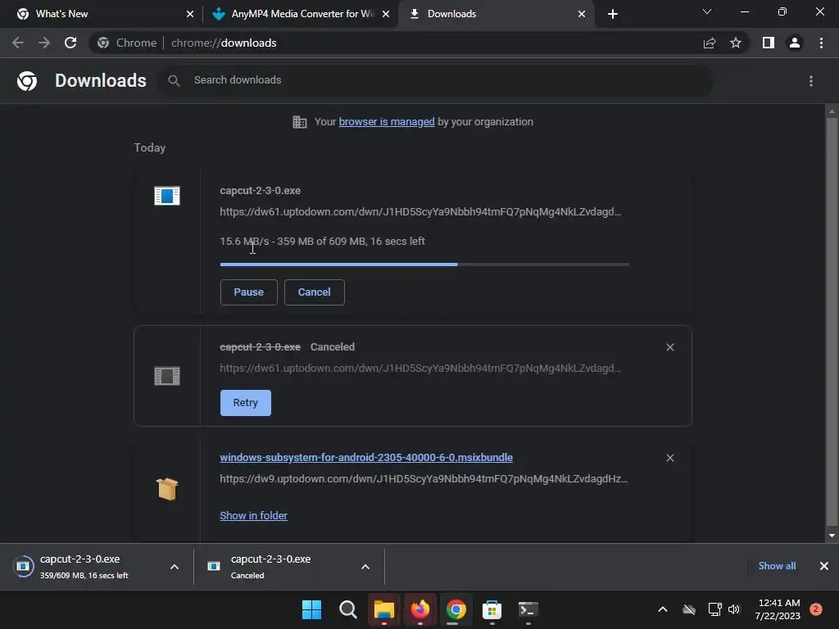The width and height of the screenshot is (839, 629).
Task: Click the active capcut-2-3-0.exe file icon
Action: pyautogui.click(x=167, y=196)
